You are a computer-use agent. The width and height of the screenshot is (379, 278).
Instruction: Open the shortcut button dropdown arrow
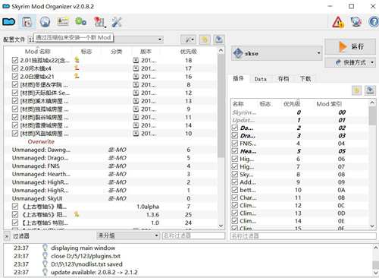coord(372,62)
